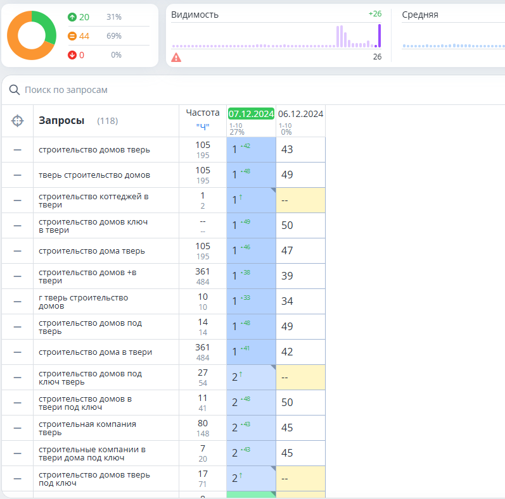Image resolution: width=505 pixels, height=499 pixels.
Task: Click the +26 visibility change value
Action: (x=375, y=14)
